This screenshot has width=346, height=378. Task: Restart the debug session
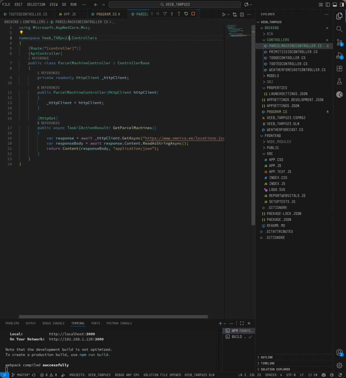[x=186, y=14]
